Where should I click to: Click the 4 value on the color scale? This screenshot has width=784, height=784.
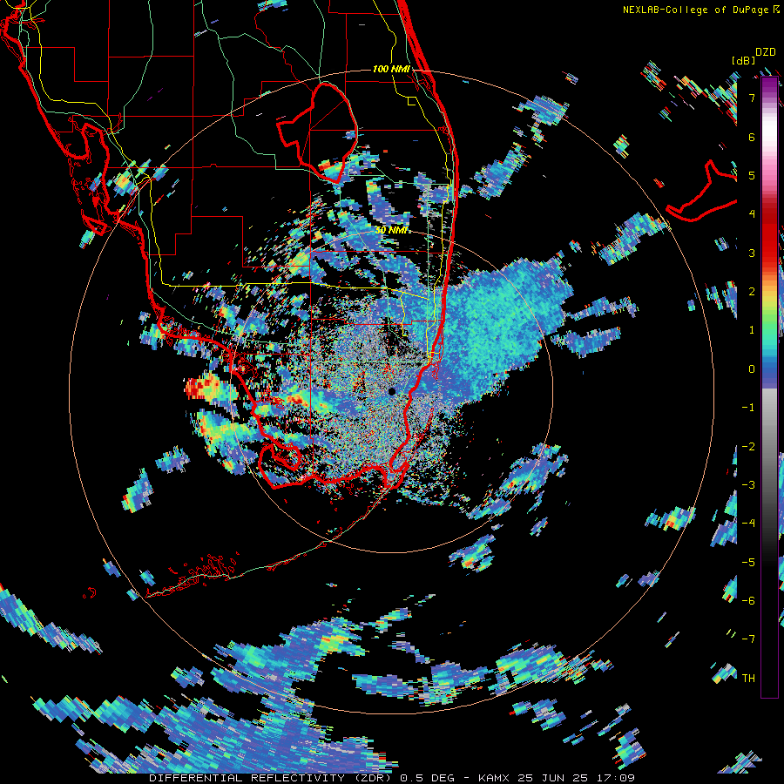[752, 214]
